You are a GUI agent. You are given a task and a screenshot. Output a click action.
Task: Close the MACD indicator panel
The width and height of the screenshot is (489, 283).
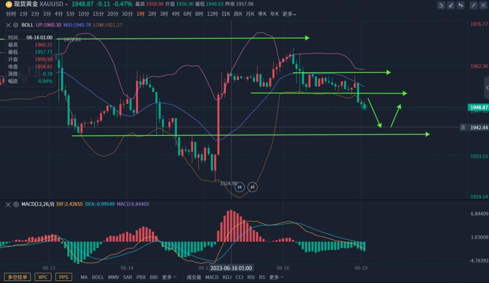pyautogui.click(x=8, y=204)
